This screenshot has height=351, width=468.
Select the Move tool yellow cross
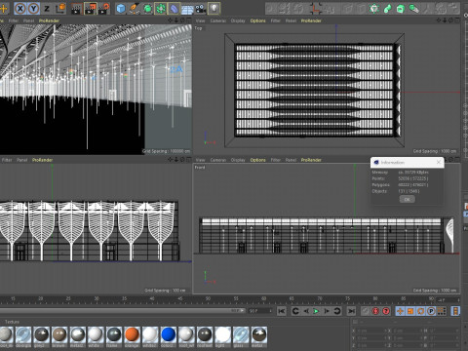pyautogui.click(x=3, y=9)
